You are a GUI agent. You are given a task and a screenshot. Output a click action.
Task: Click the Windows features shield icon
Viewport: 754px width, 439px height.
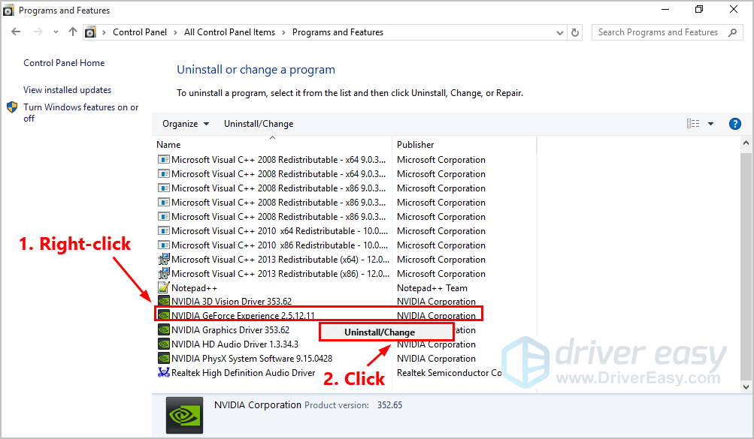tap(13, 107)
